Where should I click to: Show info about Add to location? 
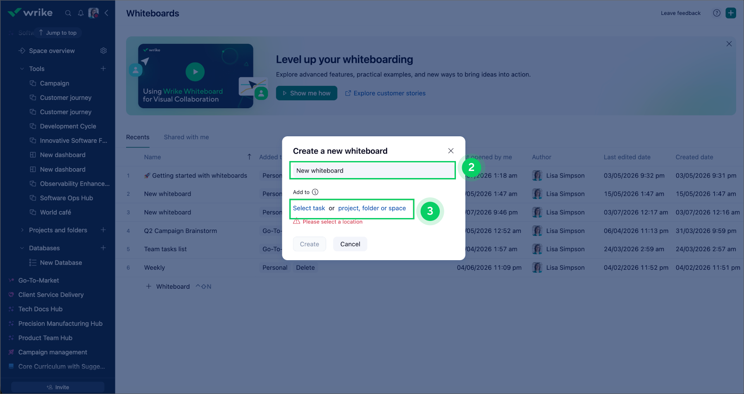pyautogui.click(x=315, y=192)
